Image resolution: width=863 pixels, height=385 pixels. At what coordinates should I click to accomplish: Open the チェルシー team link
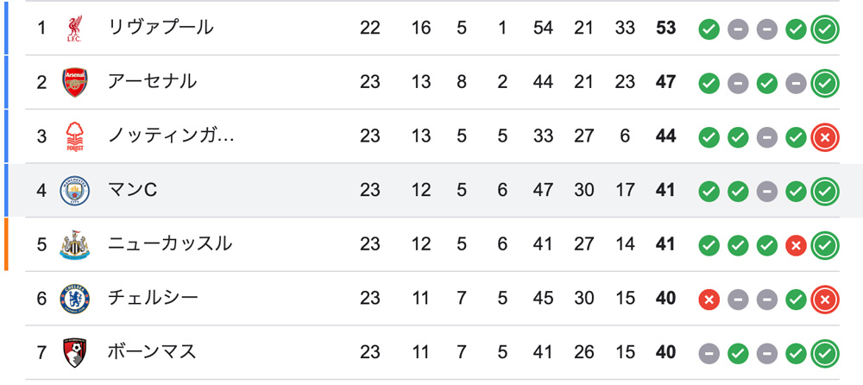(x=153, y=298)
